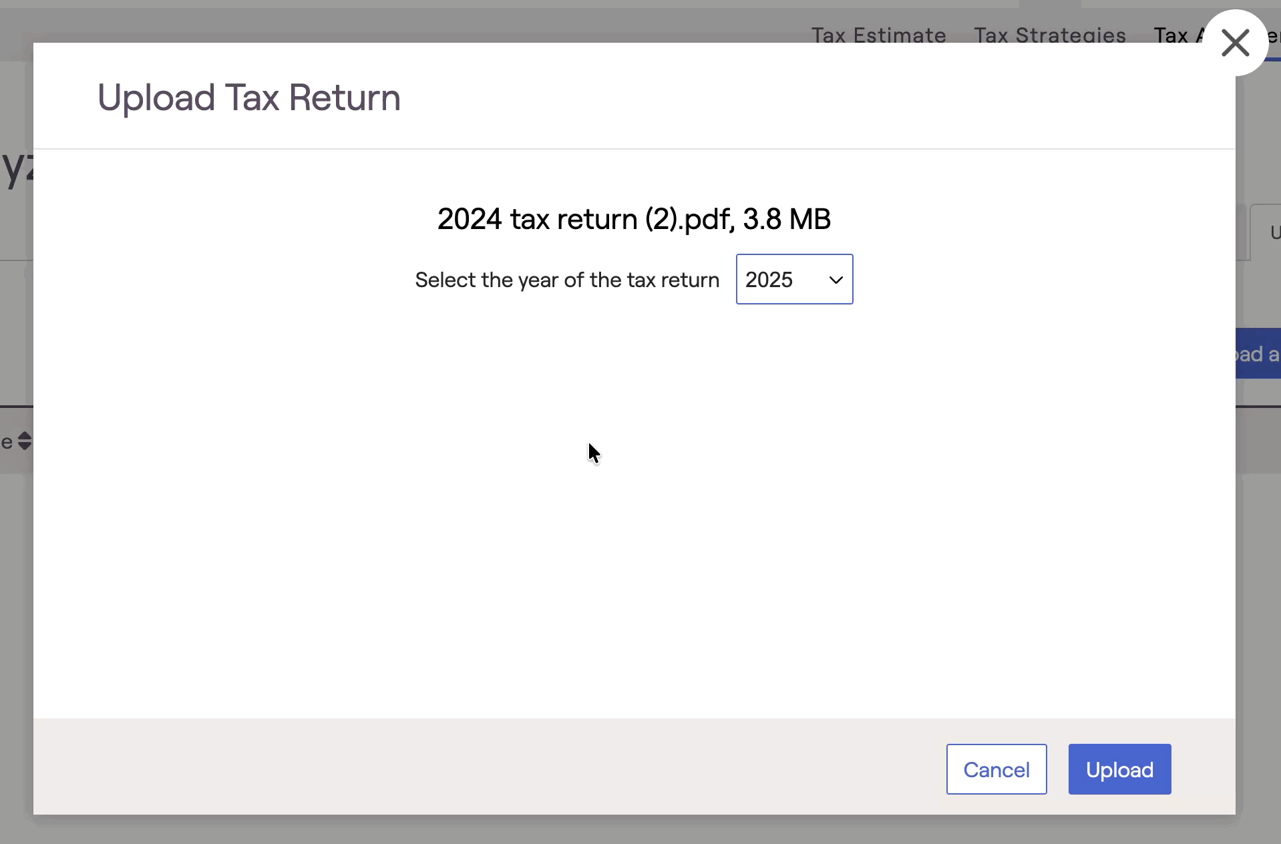Click the 3.8 MB file size text

click(787, 219)
